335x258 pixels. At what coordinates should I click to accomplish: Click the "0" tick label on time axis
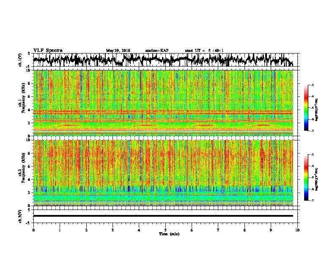tap(33, 230)
